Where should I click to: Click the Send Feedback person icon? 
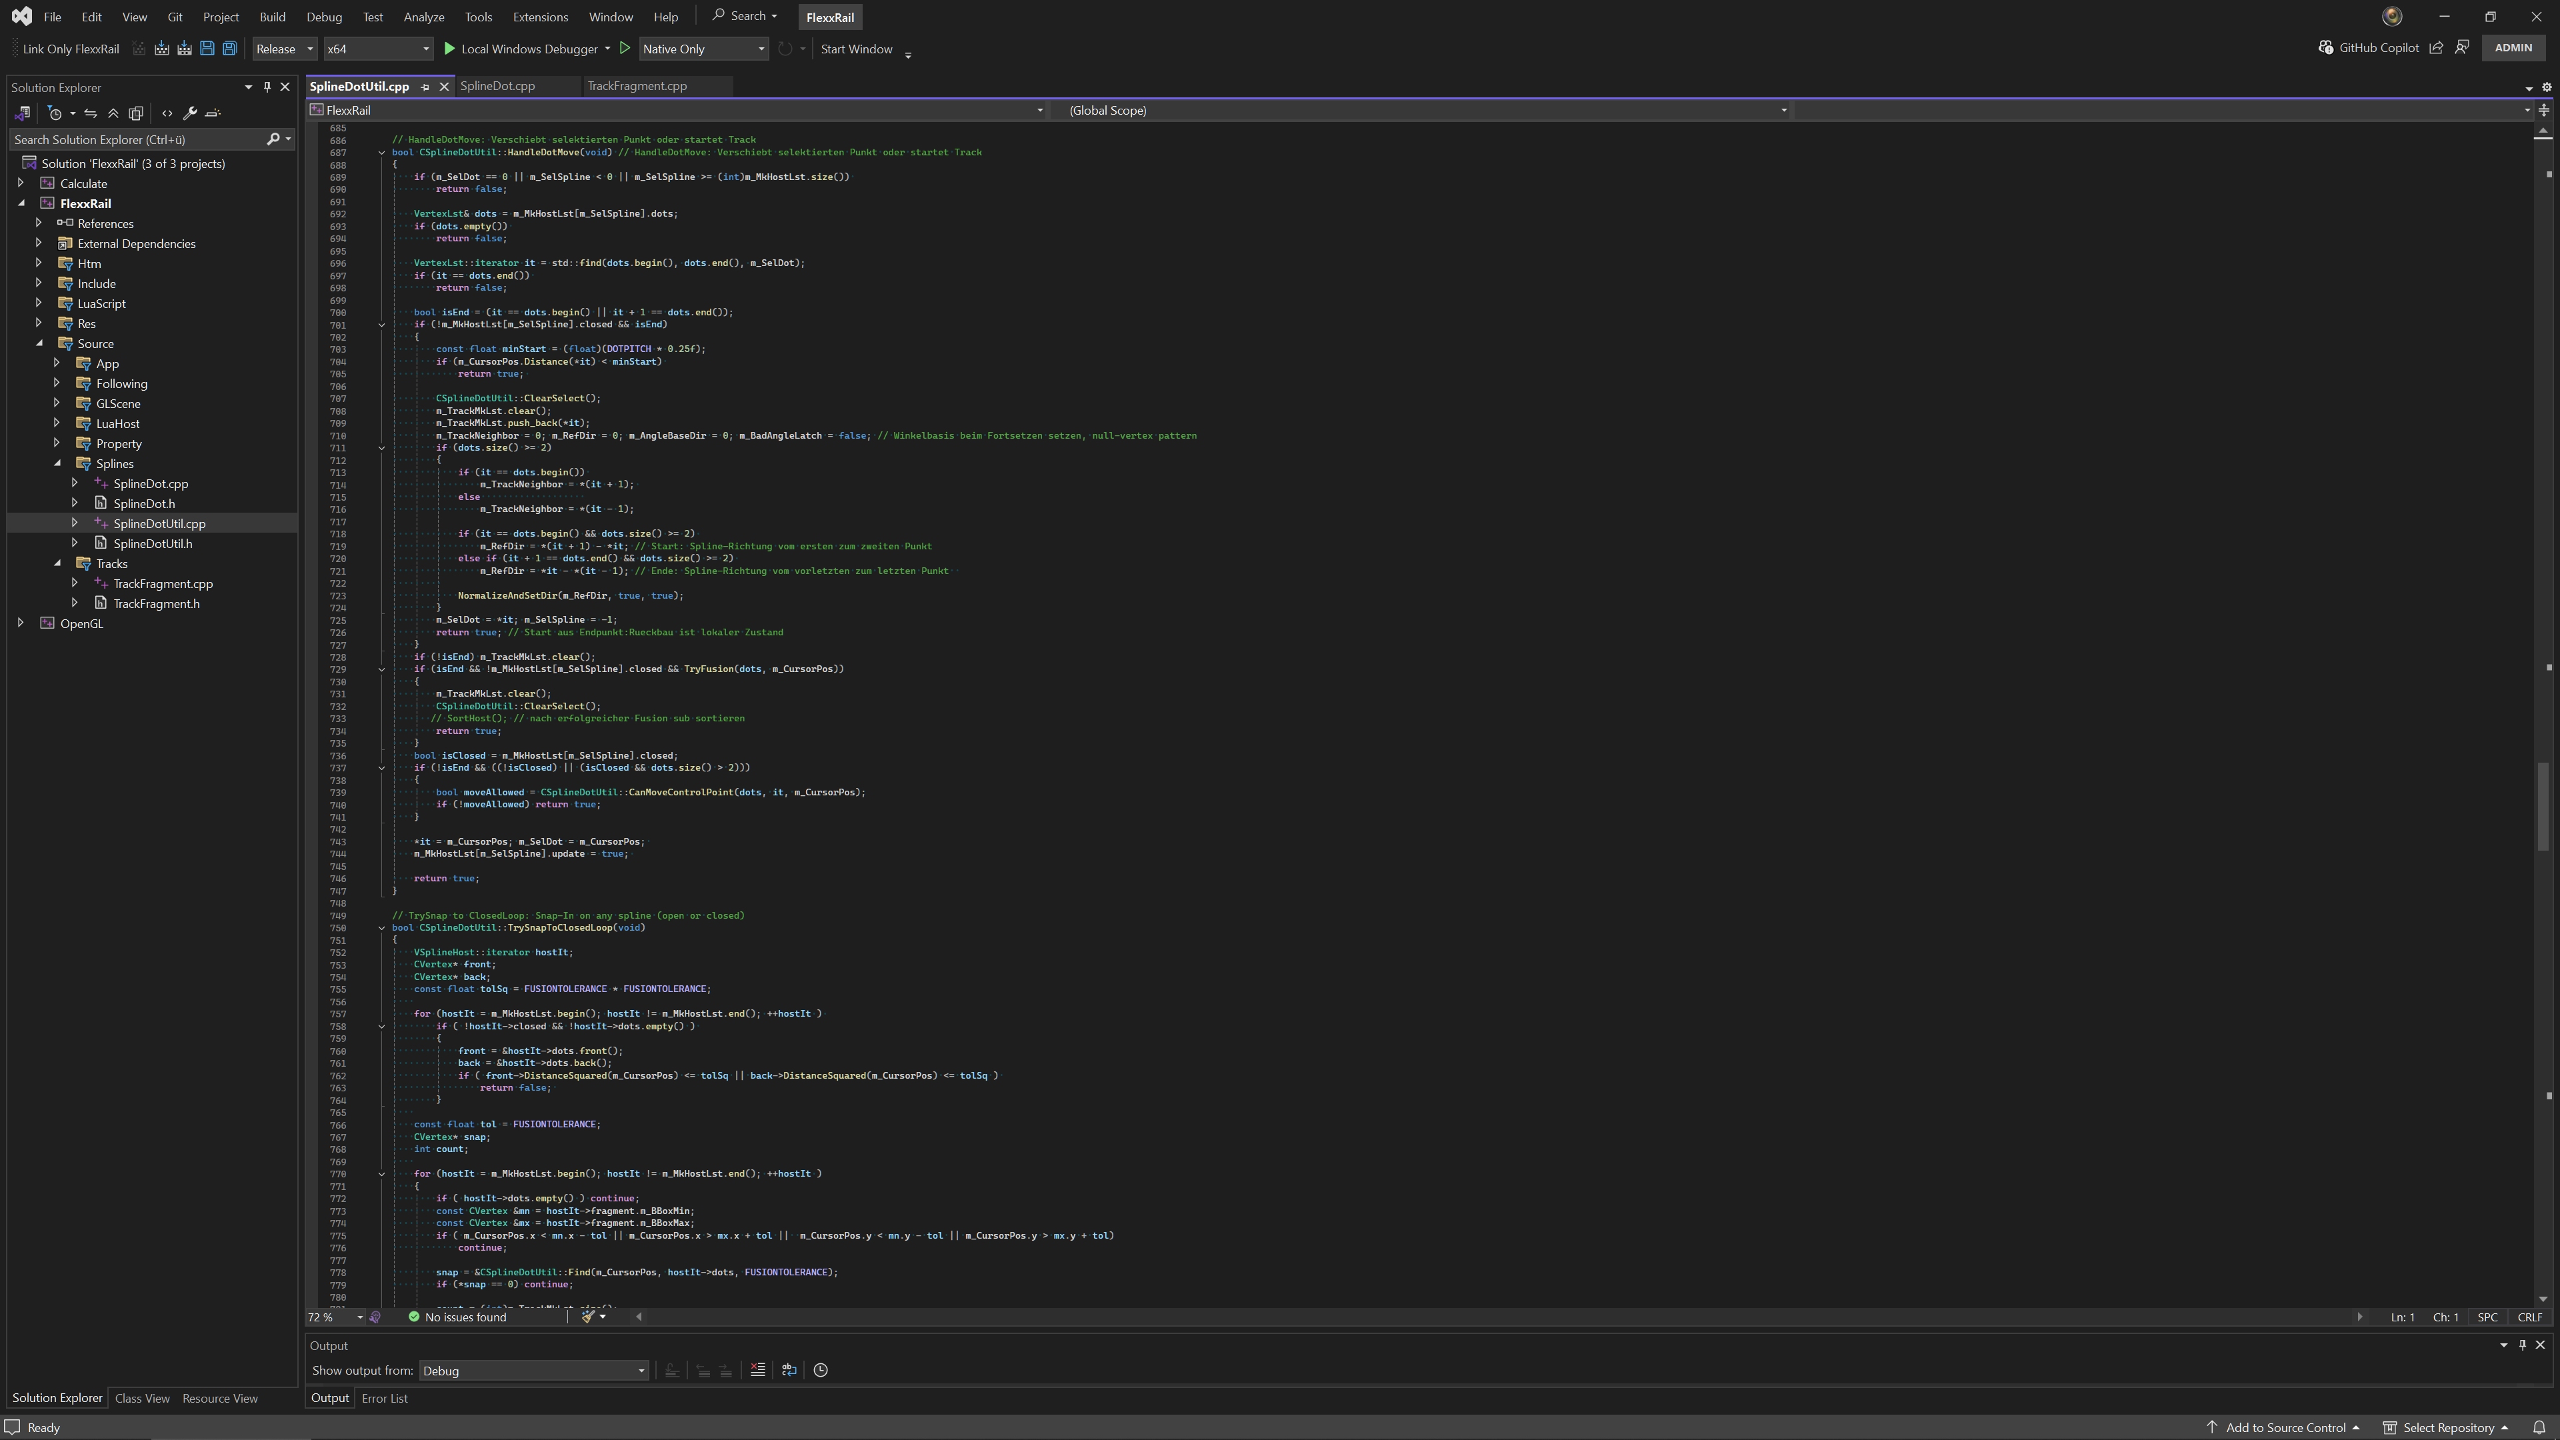[2461, 48]
